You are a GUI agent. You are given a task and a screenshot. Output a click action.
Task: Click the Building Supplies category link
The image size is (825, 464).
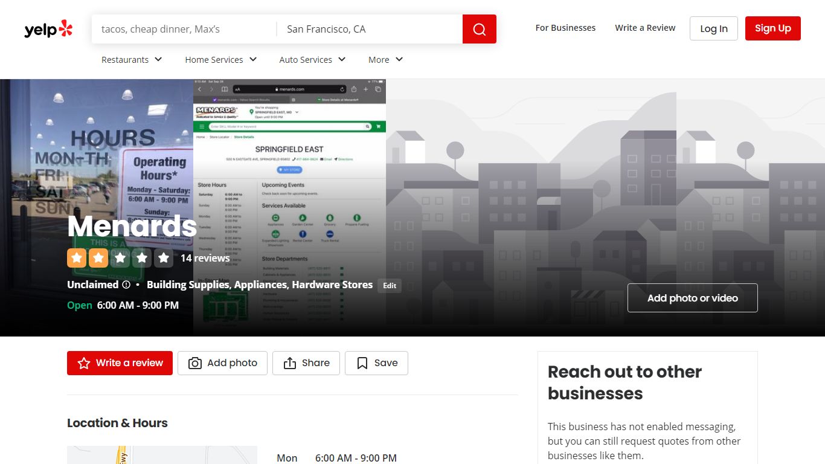pos(188,285)
